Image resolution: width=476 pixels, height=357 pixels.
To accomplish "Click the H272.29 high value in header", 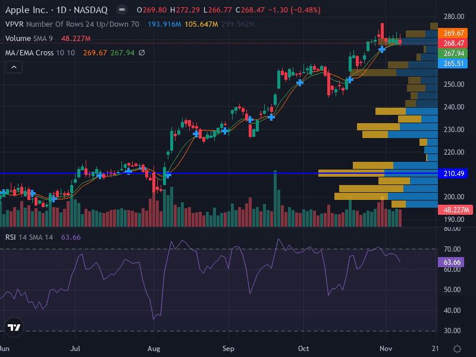I will pyautogui.click(x=185, y=10).
